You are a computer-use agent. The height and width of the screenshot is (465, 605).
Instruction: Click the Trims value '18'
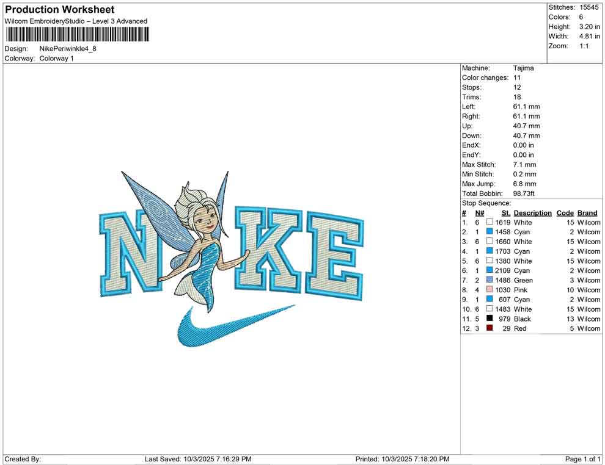[517, 96]
